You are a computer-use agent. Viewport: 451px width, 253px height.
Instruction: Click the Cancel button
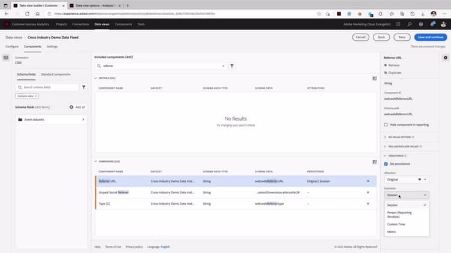(361, 37)
